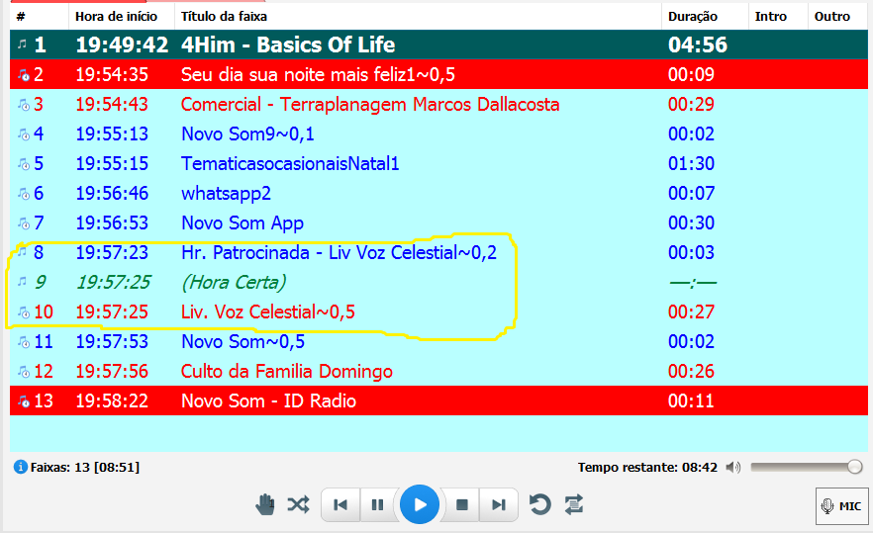Go to previous track
The height and width of the screenshot is (533, 873).
(x=340, y=504)
